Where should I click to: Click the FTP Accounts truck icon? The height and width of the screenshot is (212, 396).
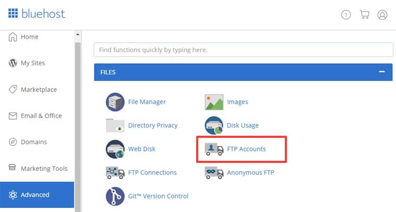[x=214, y=149]
